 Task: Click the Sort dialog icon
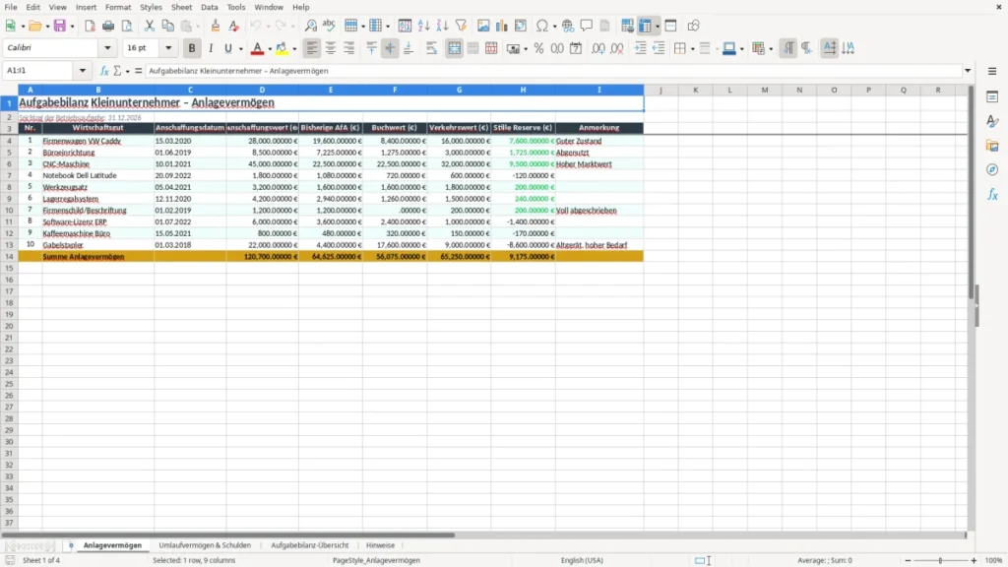click(405, 26)
